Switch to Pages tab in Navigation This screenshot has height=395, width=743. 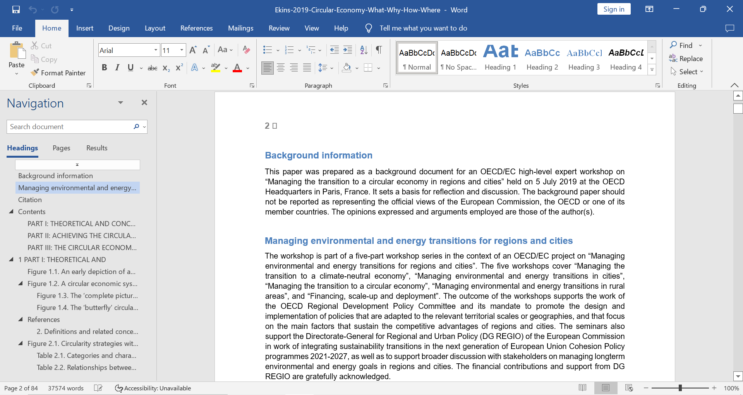tap(61, 148)
